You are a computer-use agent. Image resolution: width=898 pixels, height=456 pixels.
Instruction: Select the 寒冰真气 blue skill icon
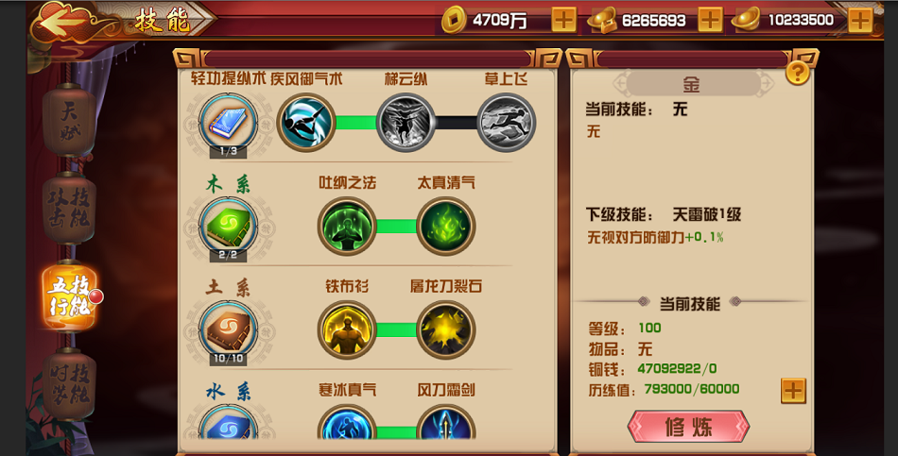[x=347, y=422]
